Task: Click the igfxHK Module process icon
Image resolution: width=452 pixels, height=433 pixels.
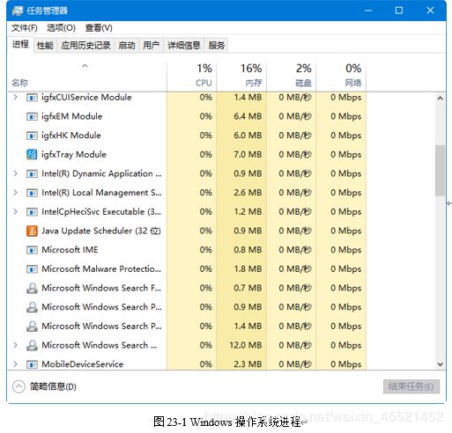Action: [32, 136]
